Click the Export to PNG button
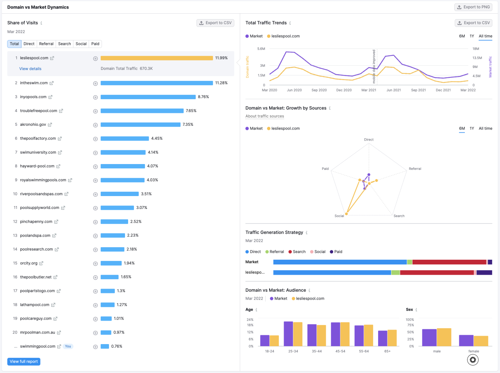 (x=473, y=7)
